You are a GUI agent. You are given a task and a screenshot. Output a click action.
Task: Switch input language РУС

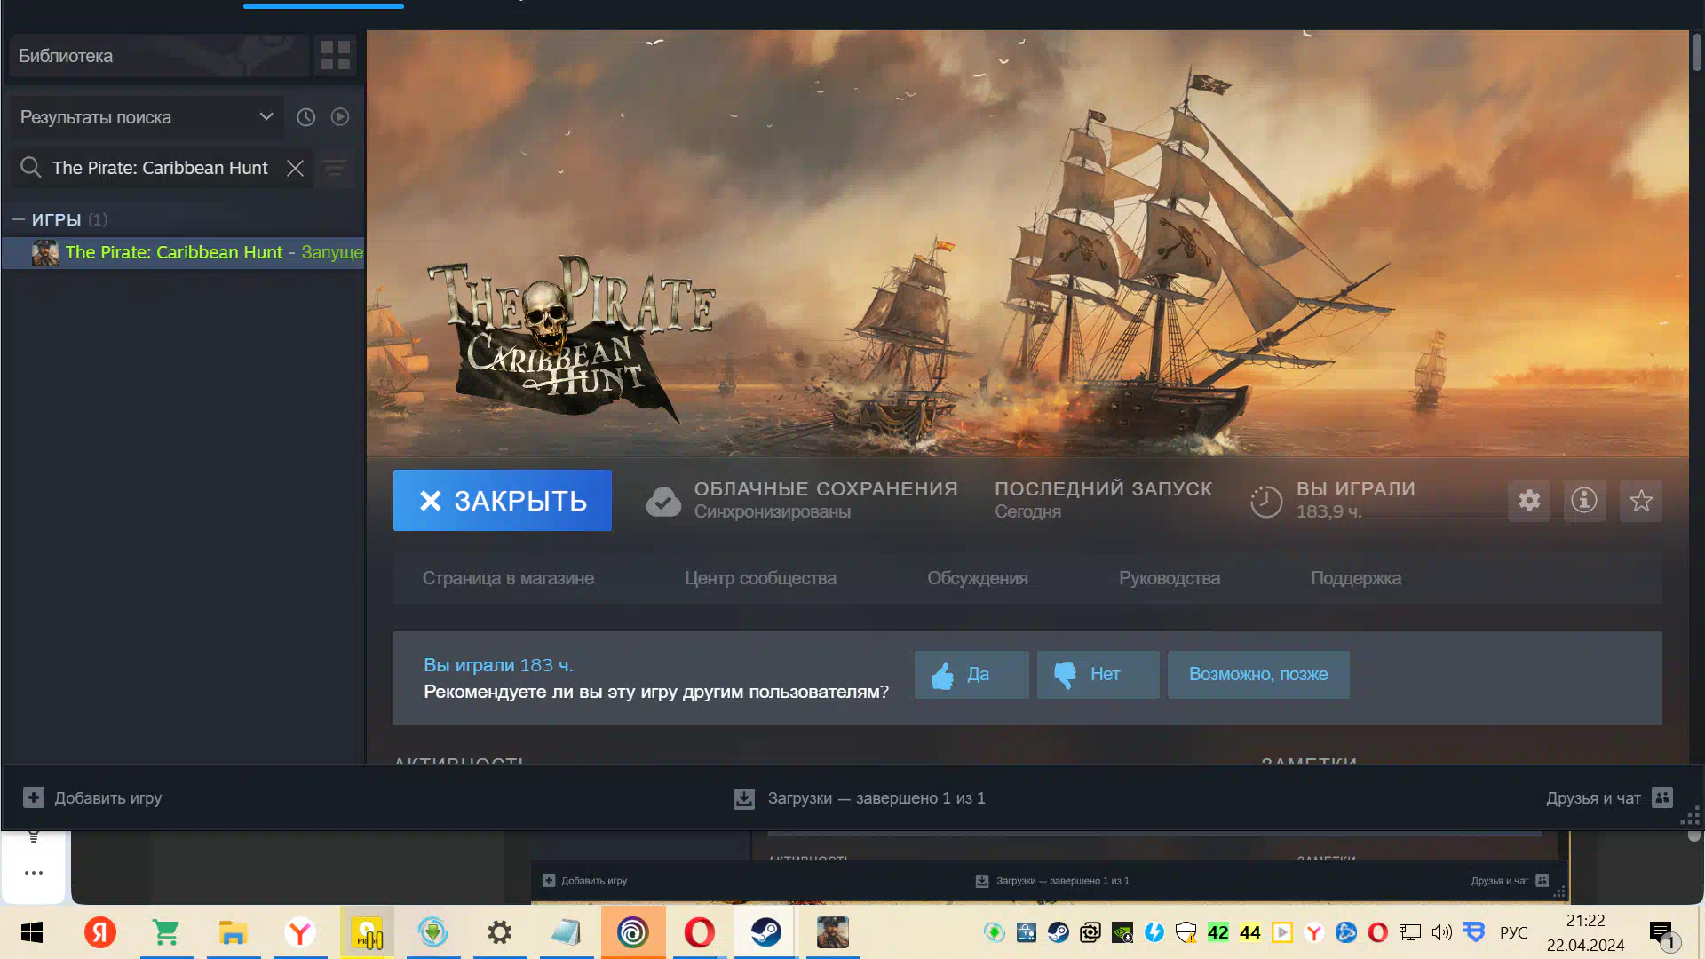[x=1513, y=932]
